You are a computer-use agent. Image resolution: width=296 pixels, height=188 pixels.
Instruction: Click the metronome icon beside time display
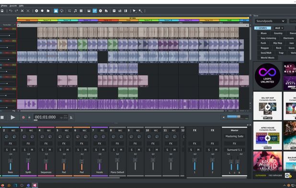click(x=71, y=117)
